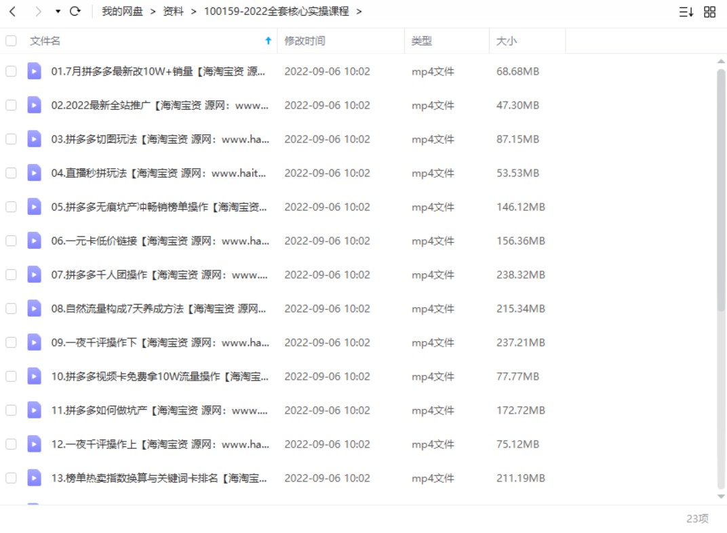This screenshot has height=533, width=727.
Task: Check the box for 10.拼多多视频卡免费拿10W流量操作
Action: tap(11, 376)
